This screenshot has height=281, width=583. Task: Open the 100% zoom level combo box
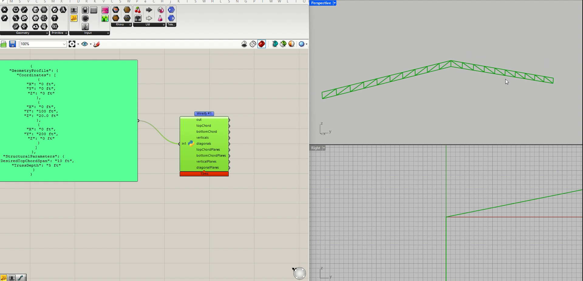point(43,44)
